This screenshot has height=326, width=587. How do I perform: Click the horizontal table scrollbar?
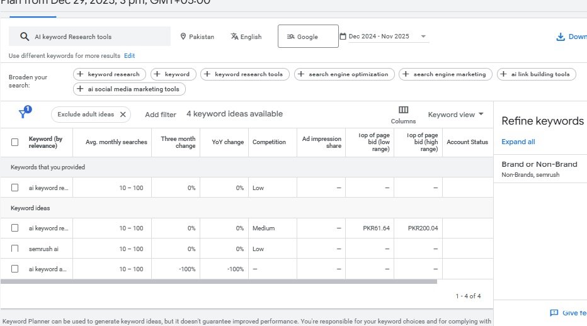[x=219, y=281]
